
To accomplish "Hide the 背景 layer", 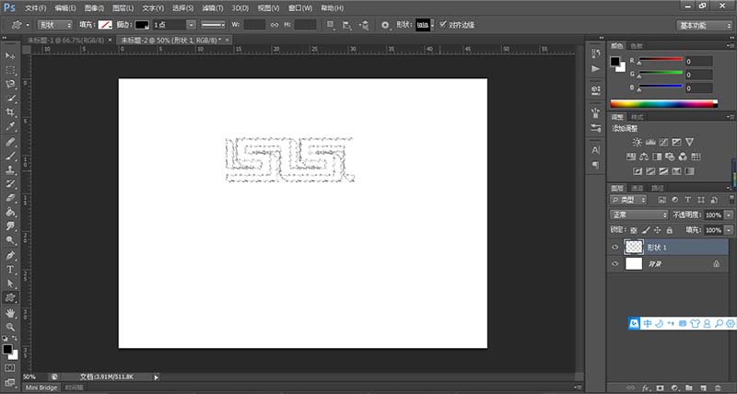I will 615,264.
